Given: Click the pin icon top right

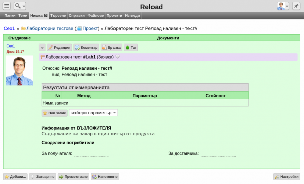Looking at the screenshot, I should [296, 6].
